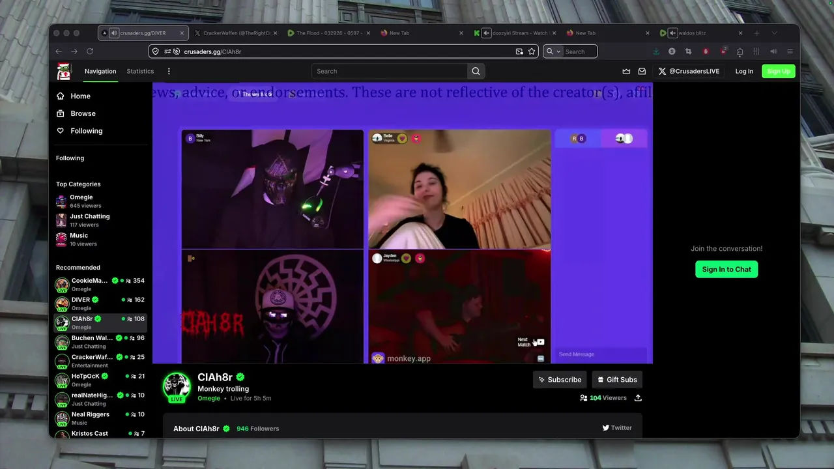Image resolution: width=834 pixels, height=469 pixels.
Task: Unmute the doozyirl Stream tab
Action: (x=486, y=33)
